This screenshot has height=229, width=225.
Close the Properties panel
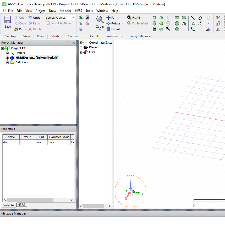[x=74, y=129]
